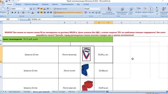Screen dimensions: 168x94
Task: Switch to the Данные ribbon tab
Action: pos(55,4)
